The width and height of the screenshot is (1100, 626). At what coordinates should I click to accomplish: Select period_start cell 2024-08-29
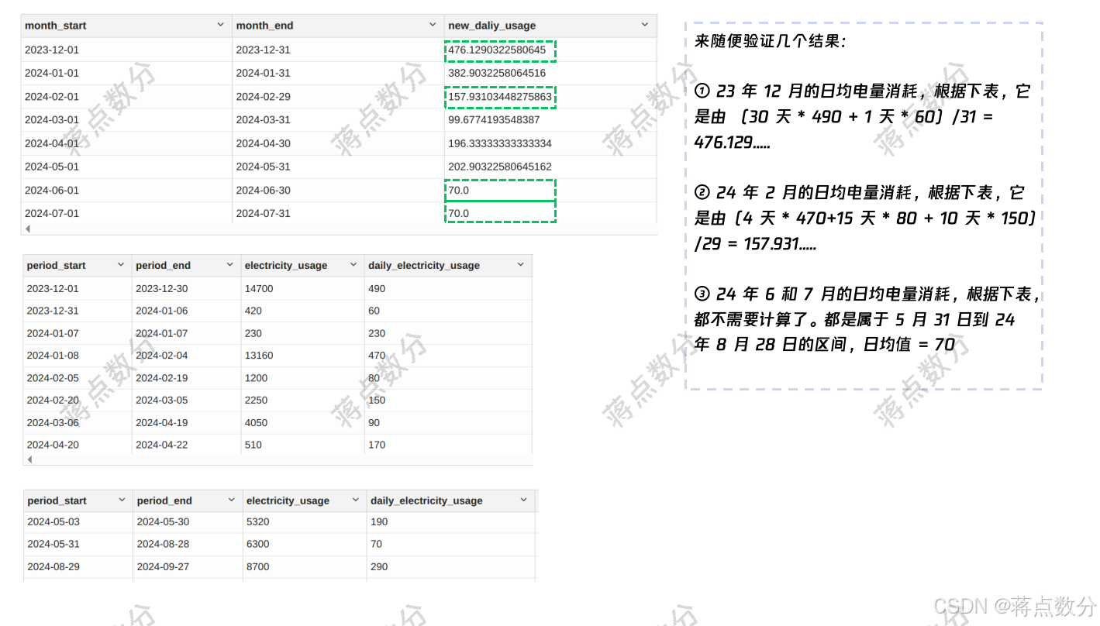coord(78,567)
